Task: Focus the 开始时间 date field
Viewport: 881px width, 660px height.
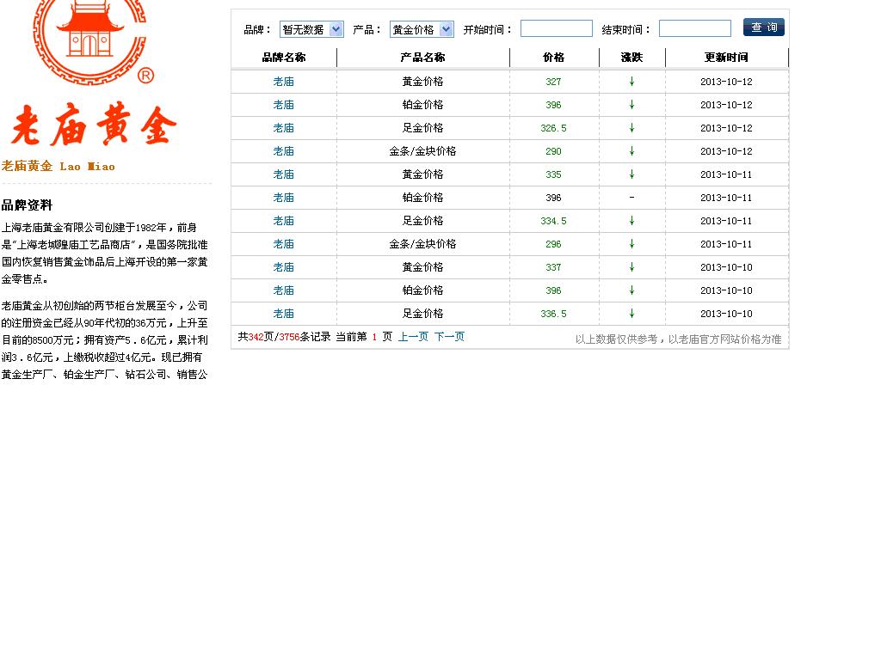Action: [x=557, y=28]
